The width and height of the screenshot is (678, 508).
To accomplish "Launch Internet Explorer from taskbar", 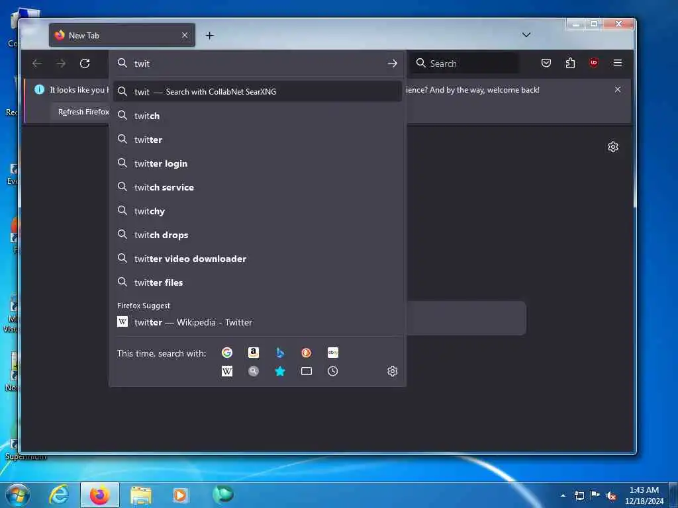I will coord(59,495).
